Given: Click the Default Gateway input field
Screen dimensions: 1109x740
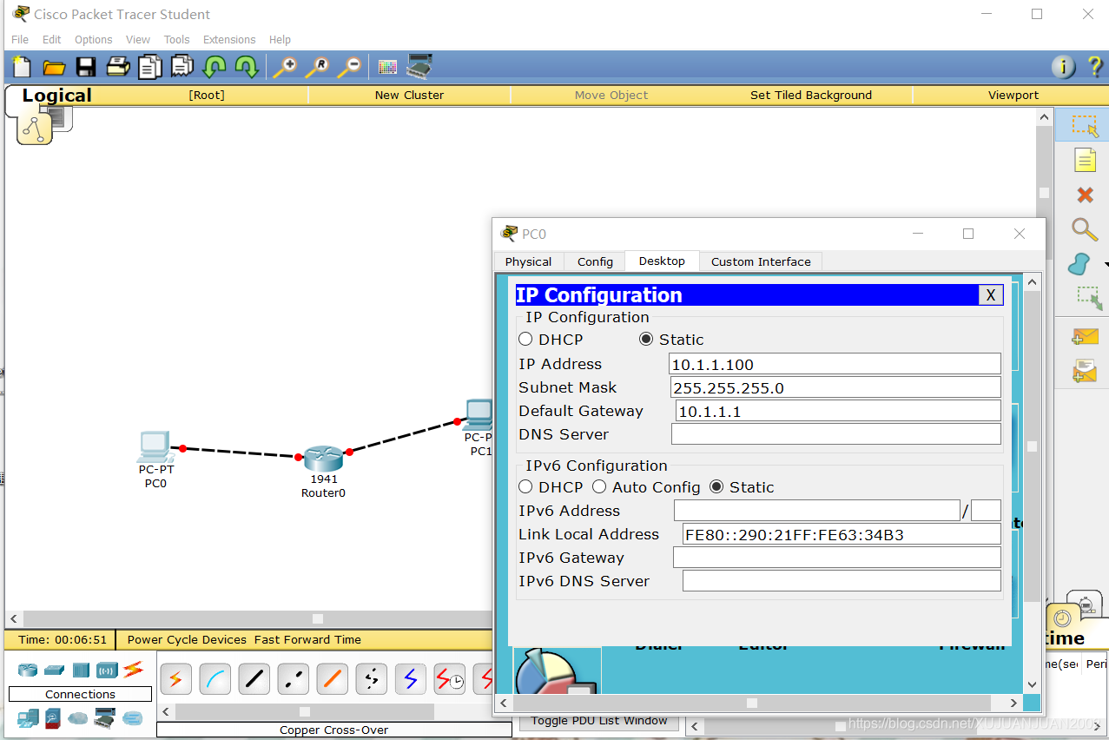Looking at the screenshot, I should point(838,412).
